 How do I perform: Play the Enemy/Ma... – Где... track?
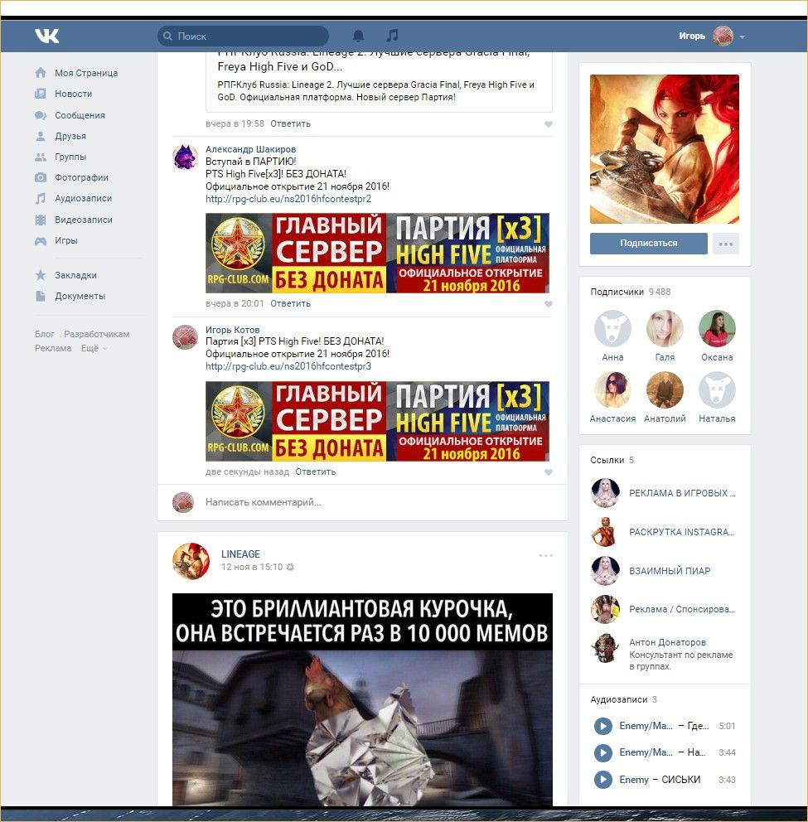tap(603, 726)
